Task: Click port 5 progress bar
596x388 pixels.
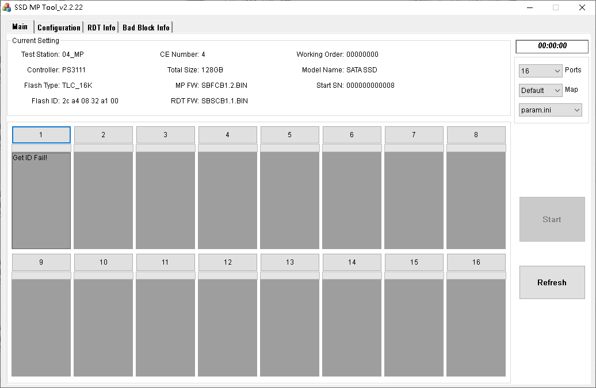Action: (x=289, y=148)
